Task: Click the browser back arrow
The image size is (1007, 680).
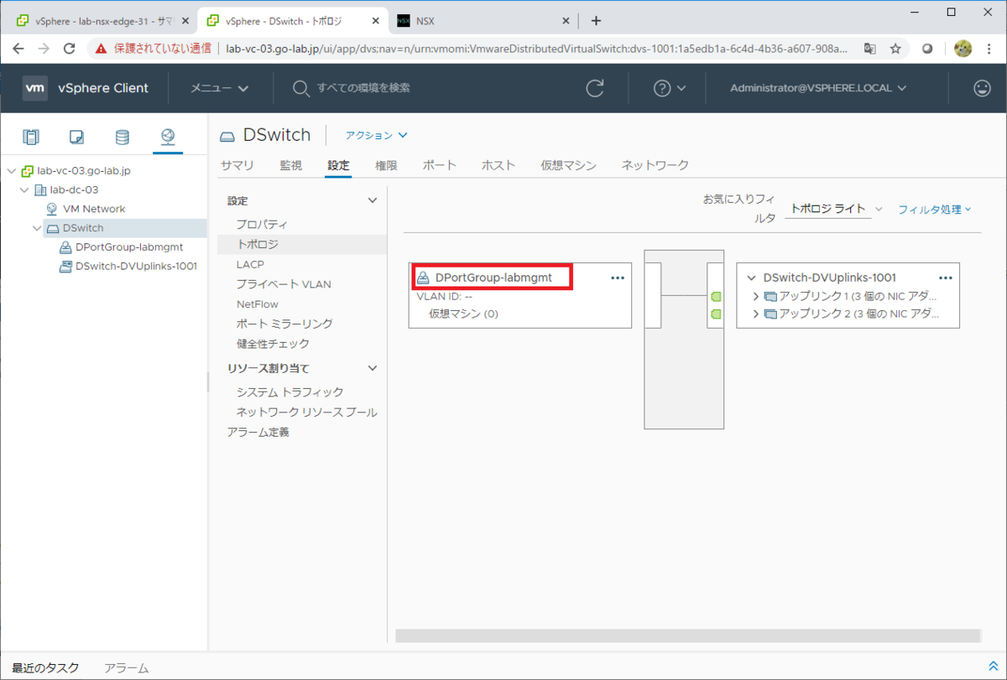Action: pos(18,49)
